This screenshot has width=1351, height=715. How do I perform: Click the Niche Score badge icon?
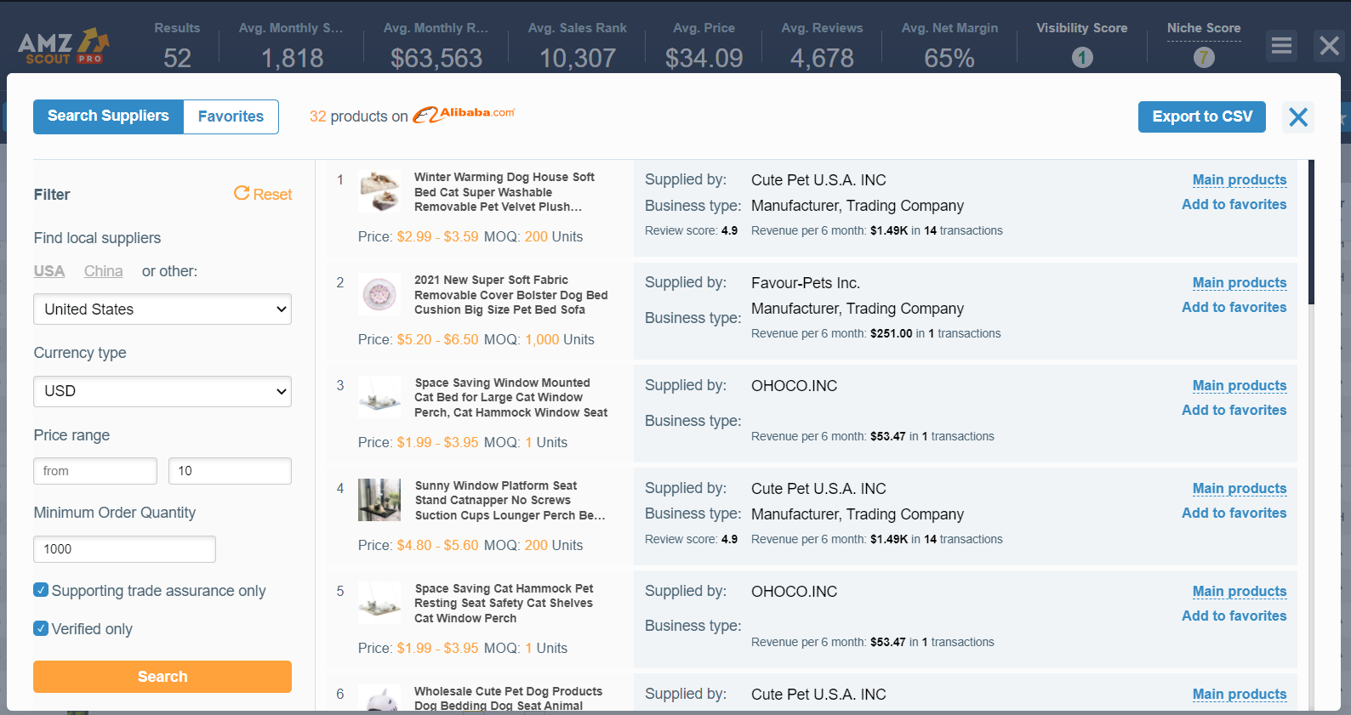[1203, 58]
